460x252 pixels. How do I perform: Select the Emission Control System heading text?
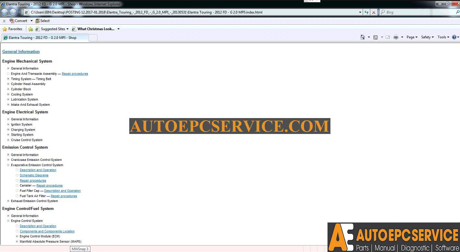tap(25, 147)
